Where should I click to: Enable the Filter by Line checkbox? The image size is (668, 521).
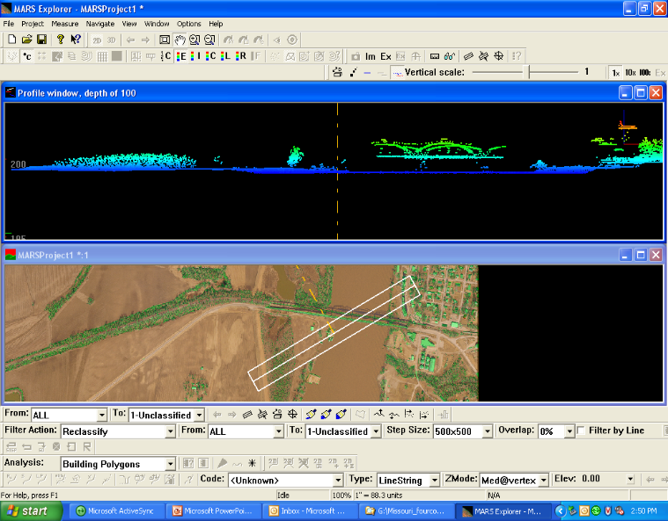582,431
